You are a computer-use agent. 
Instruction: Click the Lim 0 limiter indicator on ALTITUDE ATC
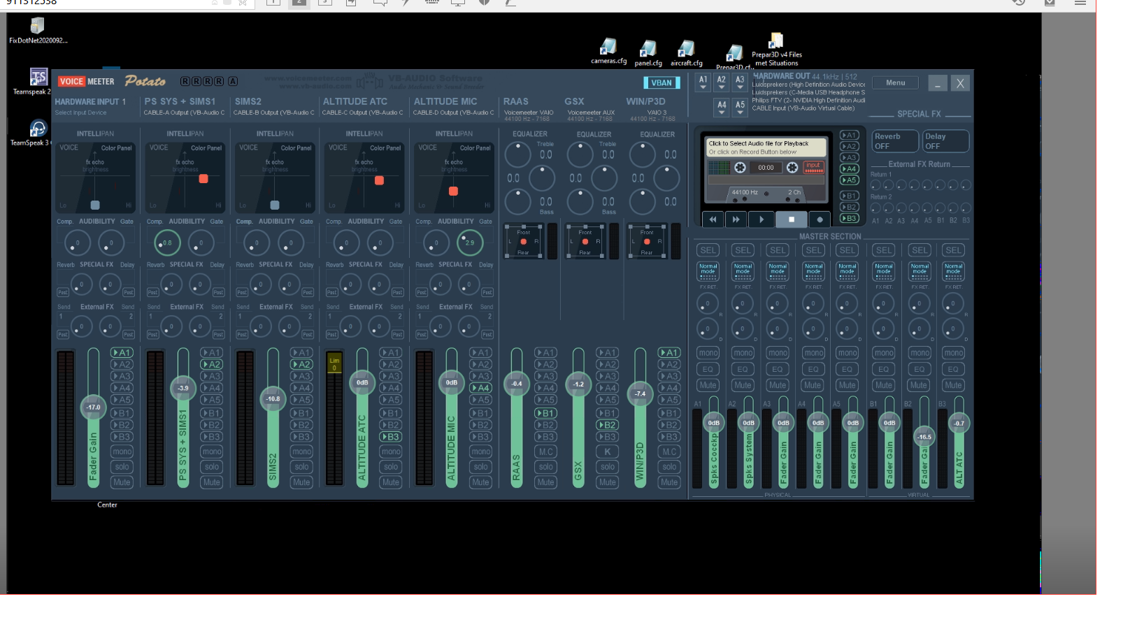pyautogui.click(x=334, y=363)
